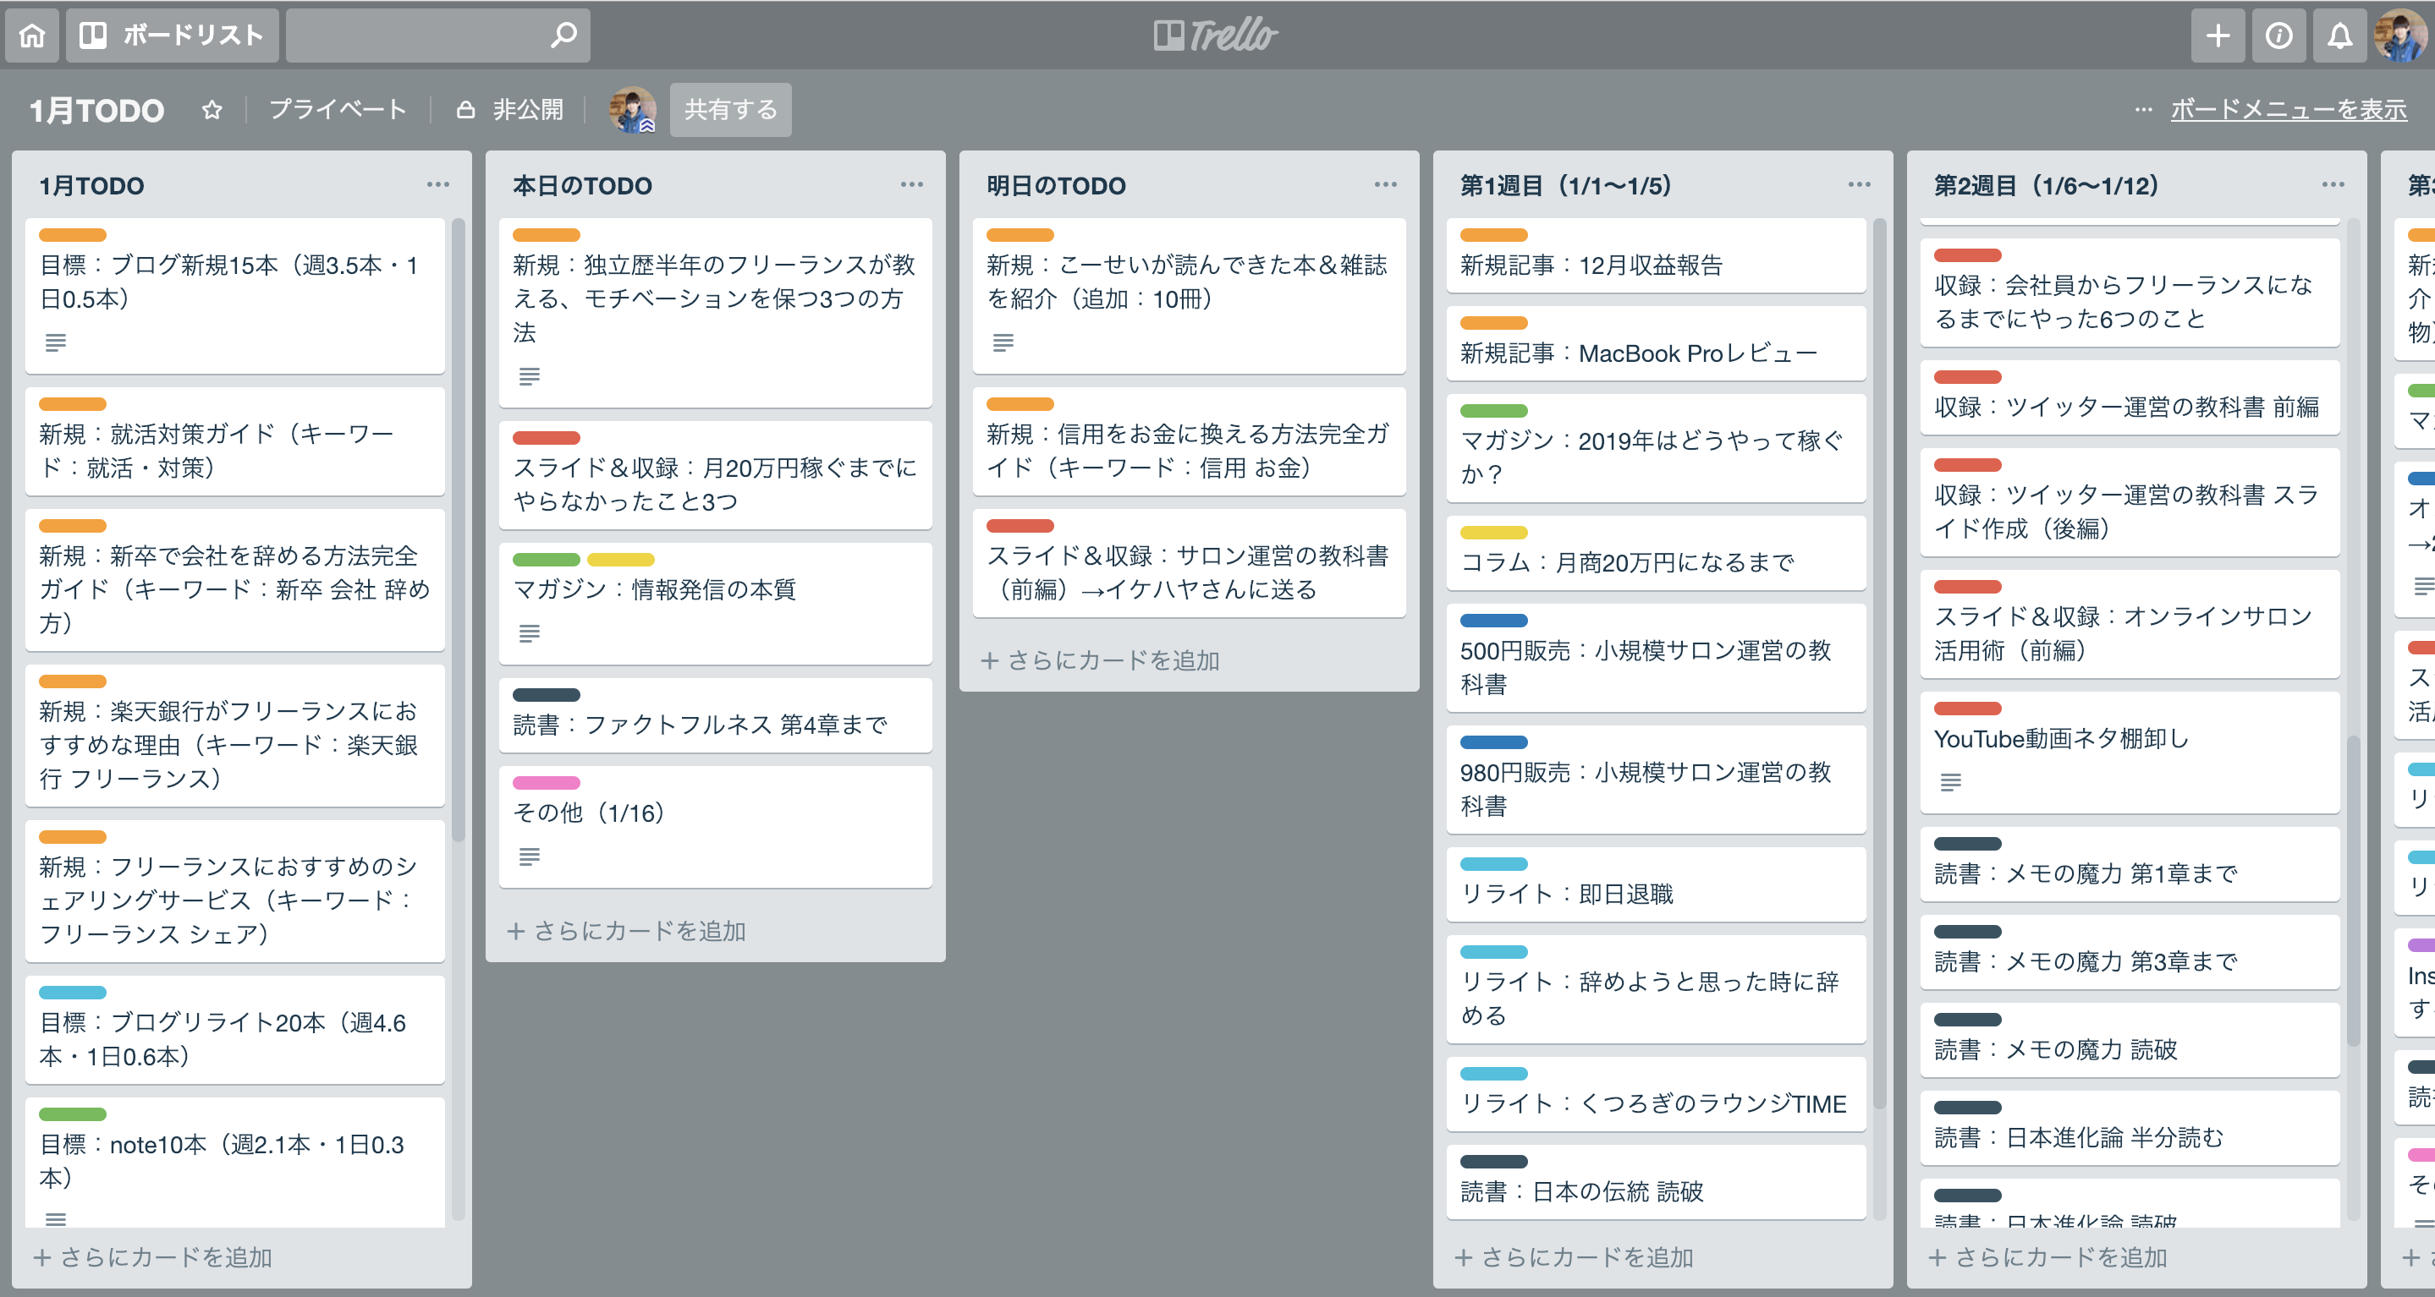This screenshot has height=1297, width=2435.
Task: Click yellow label on 情報発信の本質 card
Action: (x=621, y=559)
